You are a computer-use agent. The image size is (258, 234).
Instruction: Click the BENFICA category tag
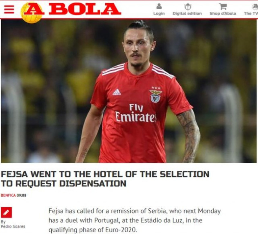pyautogui.click(x=8, y=195)
